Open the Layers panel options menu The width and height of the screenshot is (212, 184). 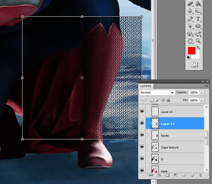(206, 86)
